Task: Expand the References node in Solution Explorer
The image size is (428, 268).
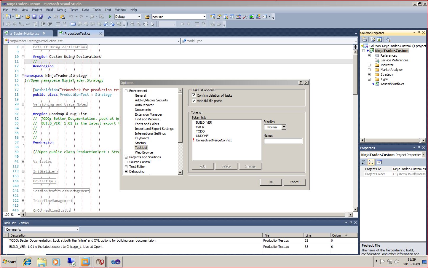Action: pyautogui.click(x=369, y=55)
